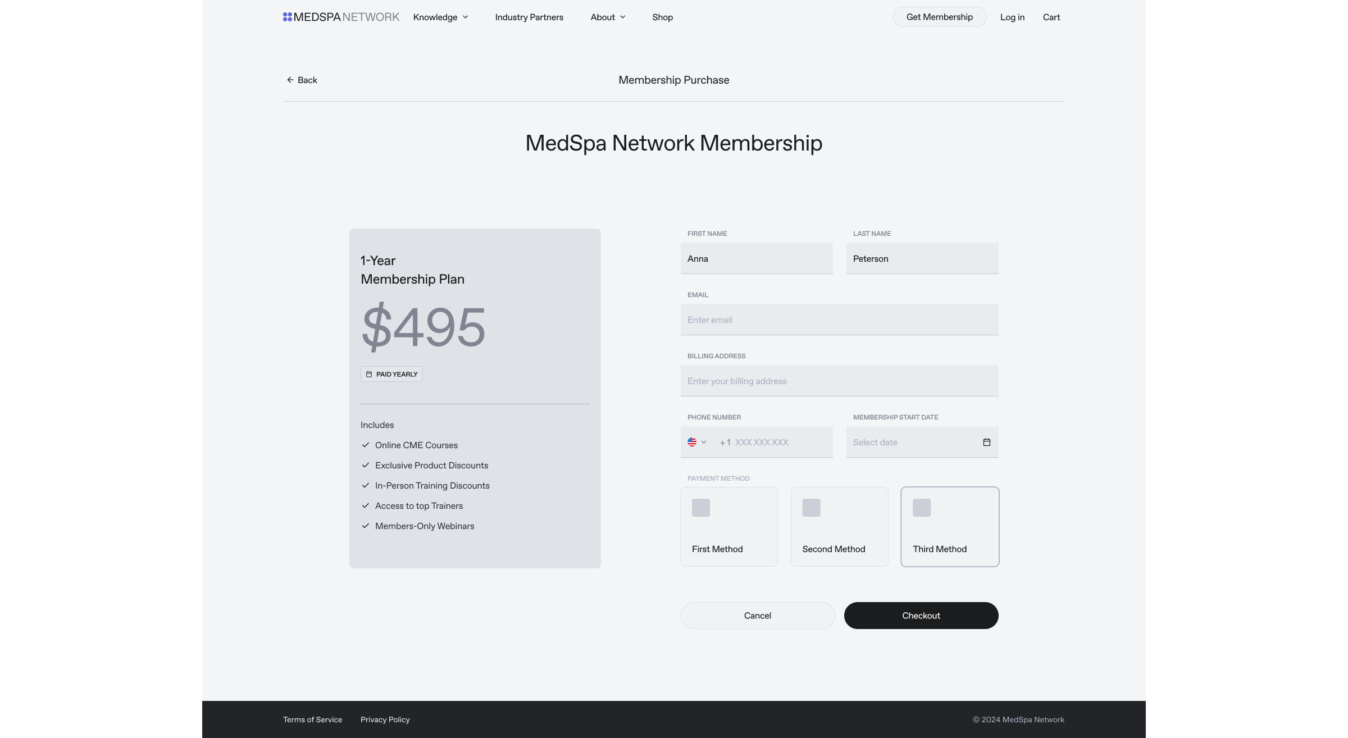Select Second Method payment option

click(x=840, y=527)
